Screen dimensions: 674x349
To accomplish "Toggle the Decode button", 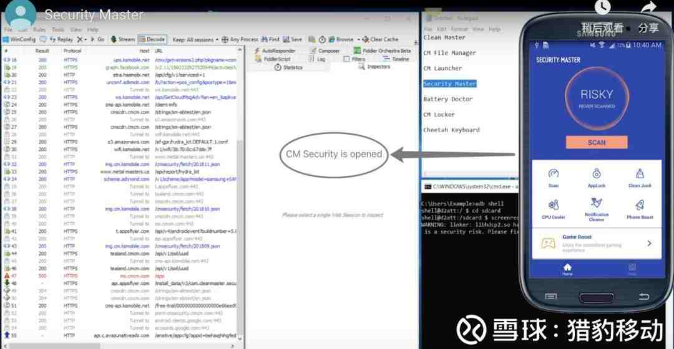I will click(x=152, y=39).
